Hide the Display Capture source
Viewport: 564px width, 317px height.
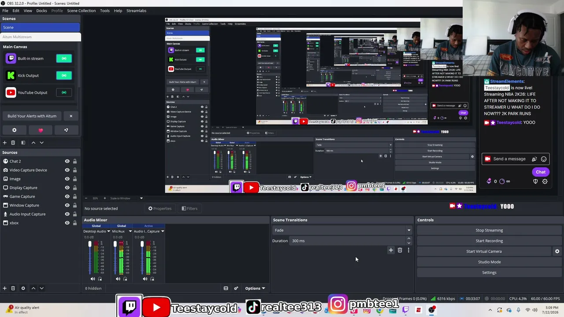(67, 188)
